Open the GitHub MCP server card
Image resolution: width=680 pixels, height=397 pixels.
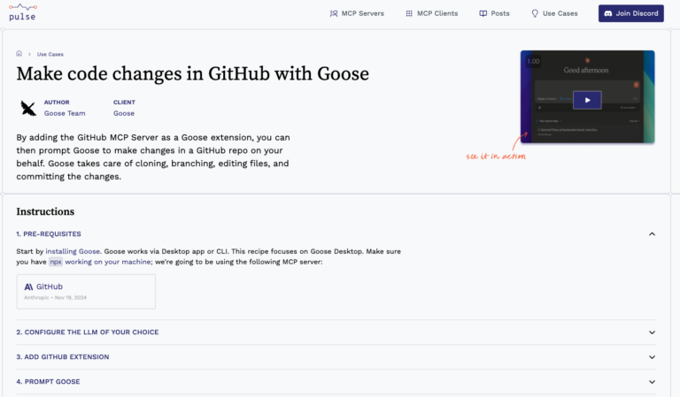(86, 291)
